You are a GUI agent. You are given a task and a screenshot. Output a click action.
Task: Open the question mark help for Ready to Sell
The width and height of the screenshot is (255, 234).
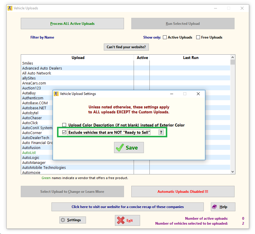tap(161, 132)
